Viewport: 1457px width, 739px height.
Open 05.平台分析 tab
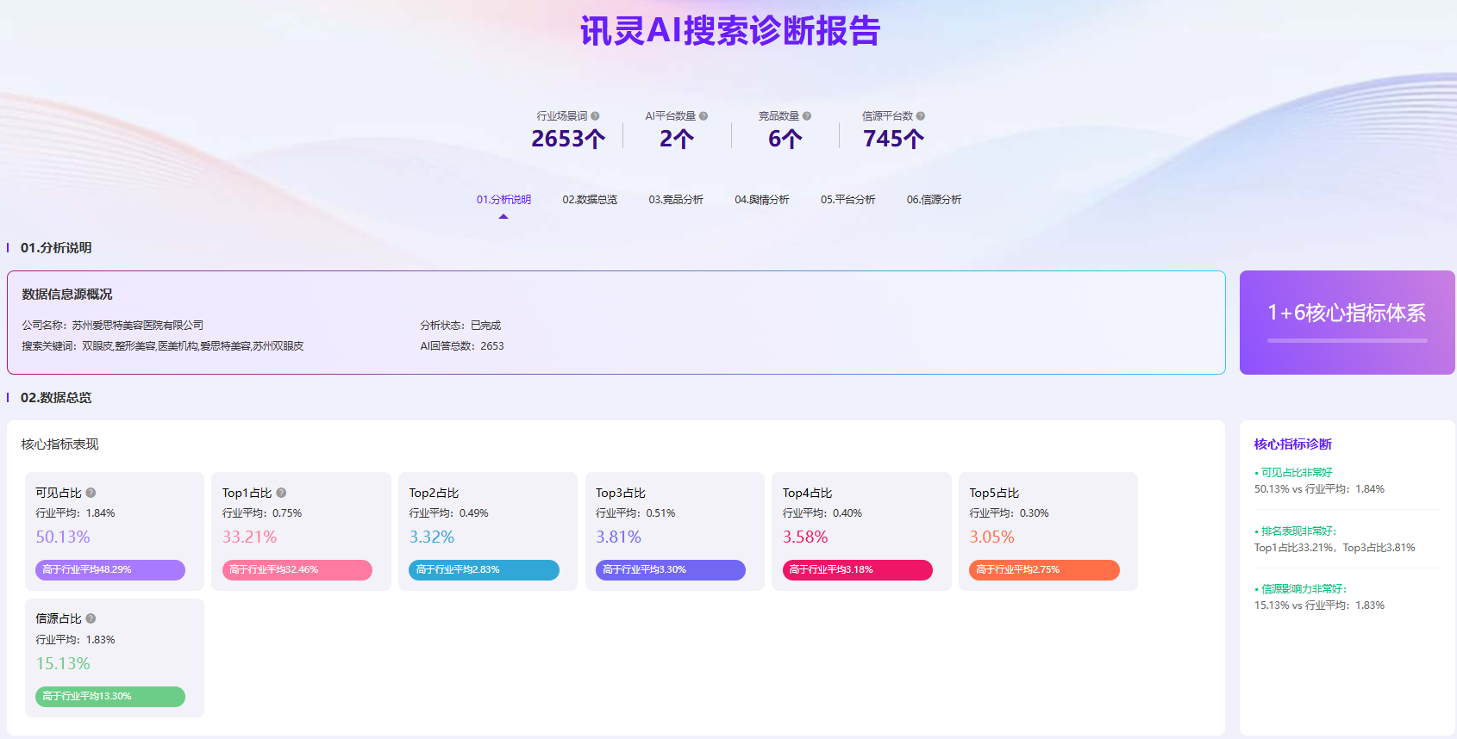[848, 200]
